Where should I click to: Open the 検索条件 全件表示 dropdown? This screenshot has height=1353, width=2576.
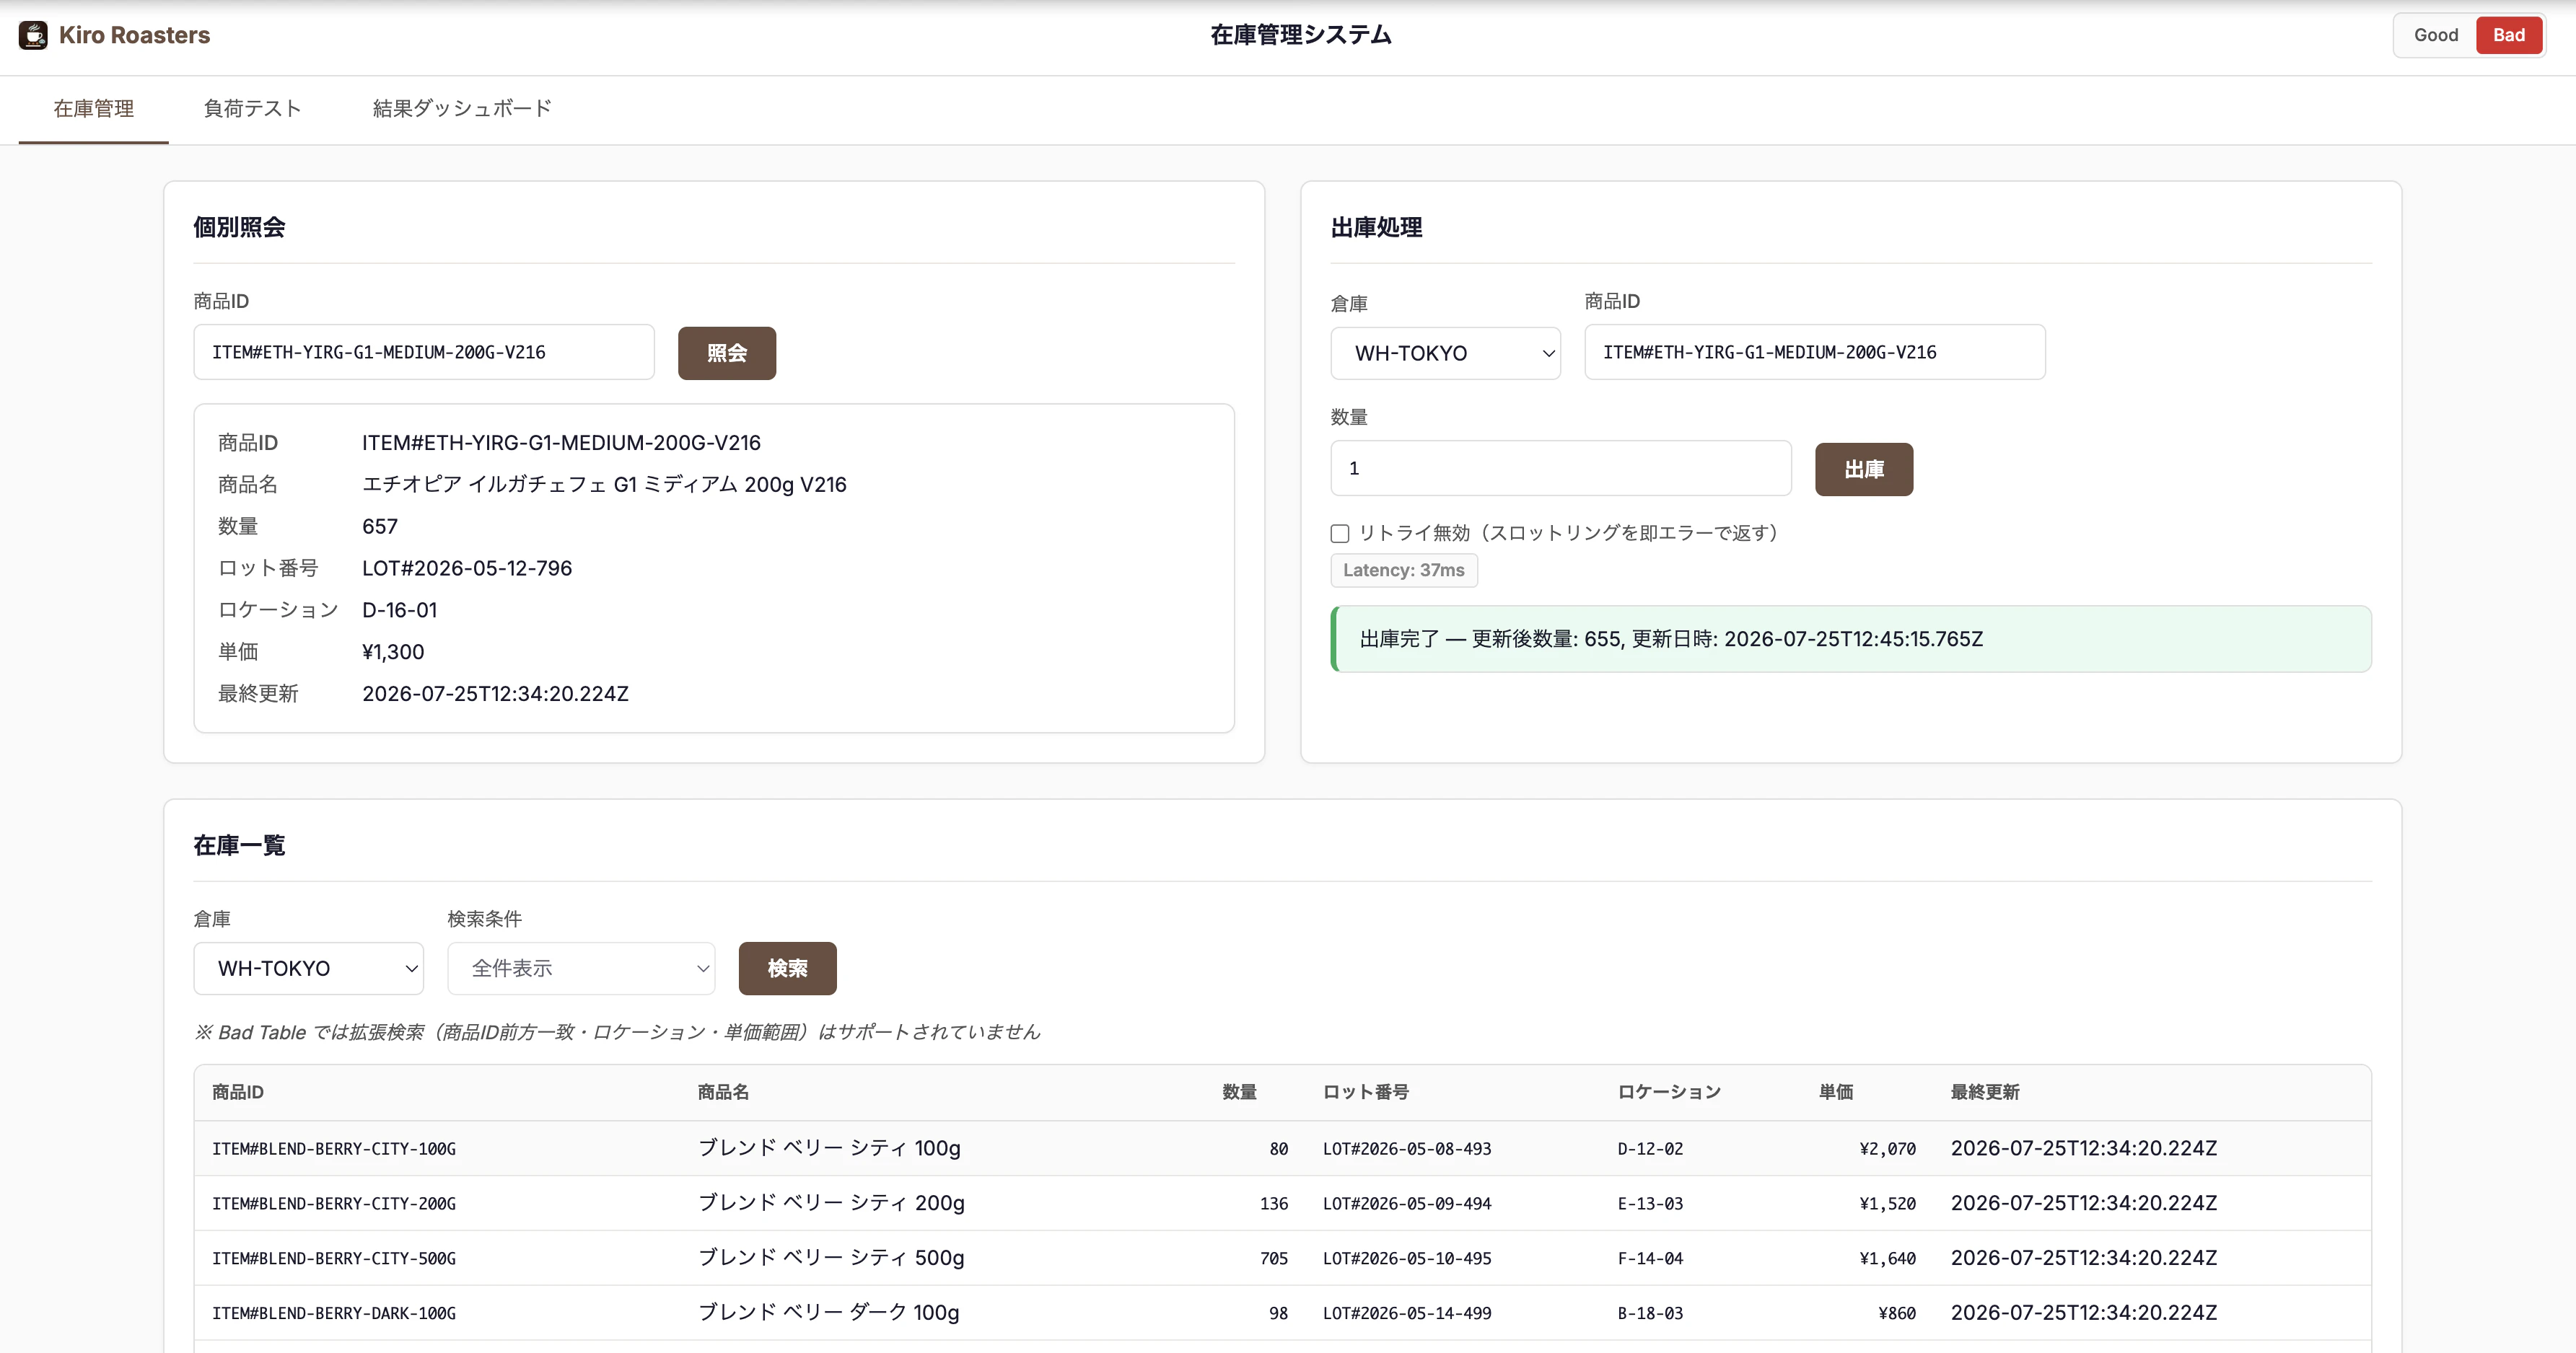click(581, 969)
